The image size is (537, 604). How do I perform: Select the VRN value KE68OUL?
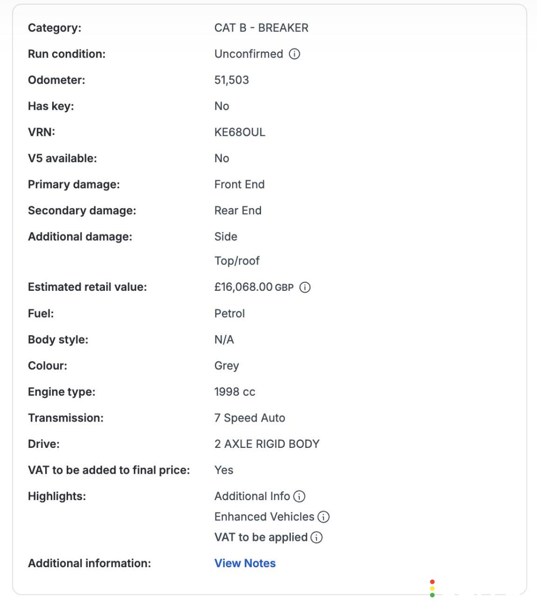pyautogui.click(x=240, y=132)
